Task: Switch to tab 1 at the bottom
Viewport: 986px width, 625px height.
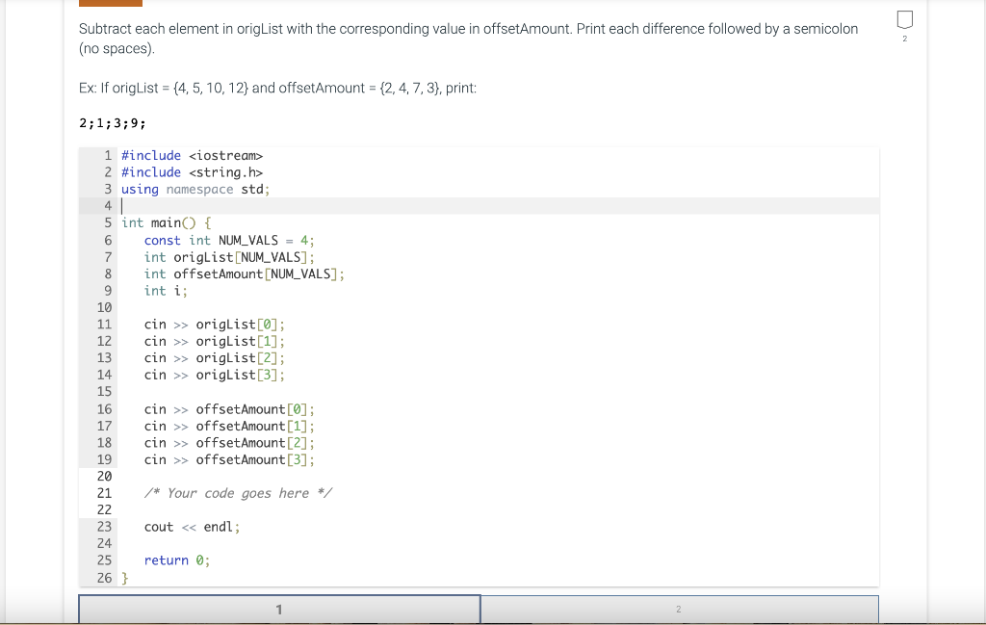Action: [x=278, y=609]
